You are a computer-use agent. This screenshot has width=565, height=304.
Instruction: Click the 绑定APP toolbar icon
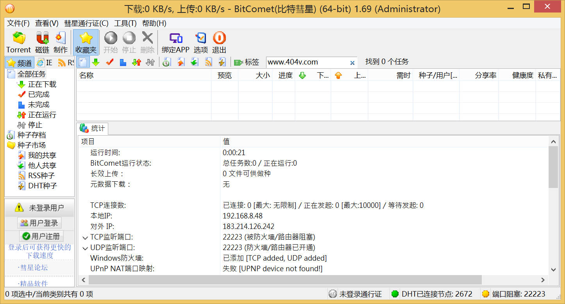(x=175, y=41)
